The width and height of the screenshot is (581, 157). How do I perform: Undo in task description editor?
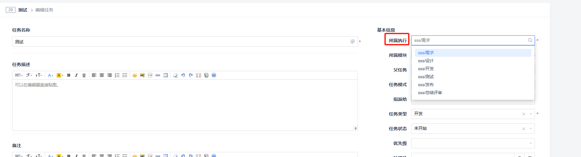pos(183,75)
